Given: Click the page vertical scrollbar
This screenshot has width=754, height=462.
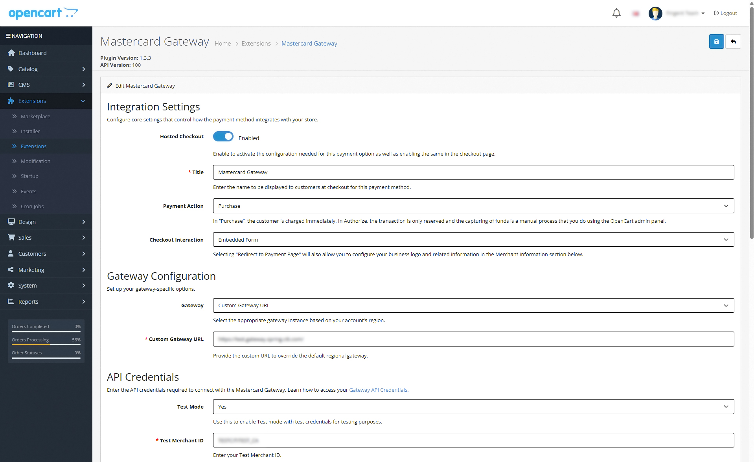Looking at the screenshot, I should (751, 124).
